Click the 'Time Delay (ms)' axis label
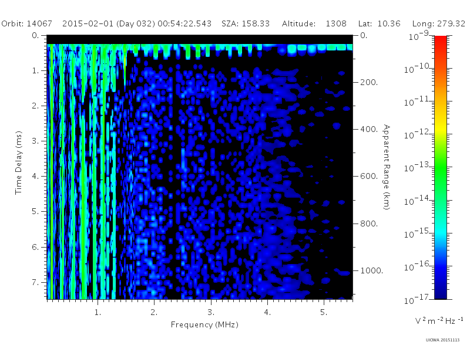Viewport: 470px width, 352px height. [19, 163]
